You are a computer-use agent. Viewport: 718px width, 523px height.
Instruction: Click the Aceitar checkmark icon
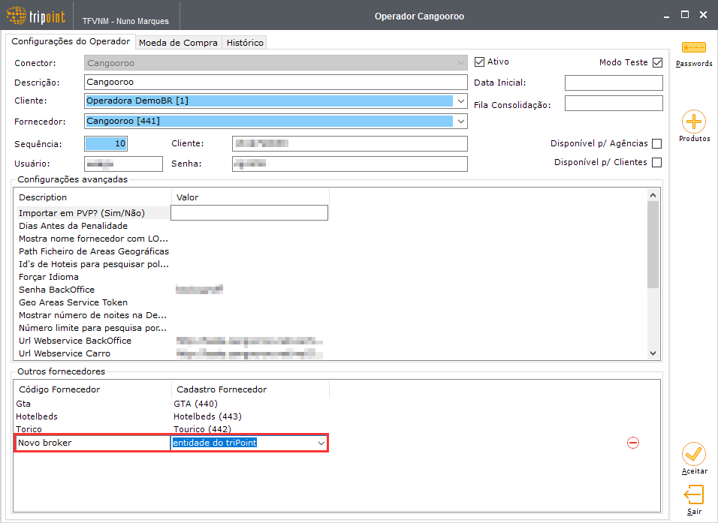pyautogui.click(x=694, y=454)
